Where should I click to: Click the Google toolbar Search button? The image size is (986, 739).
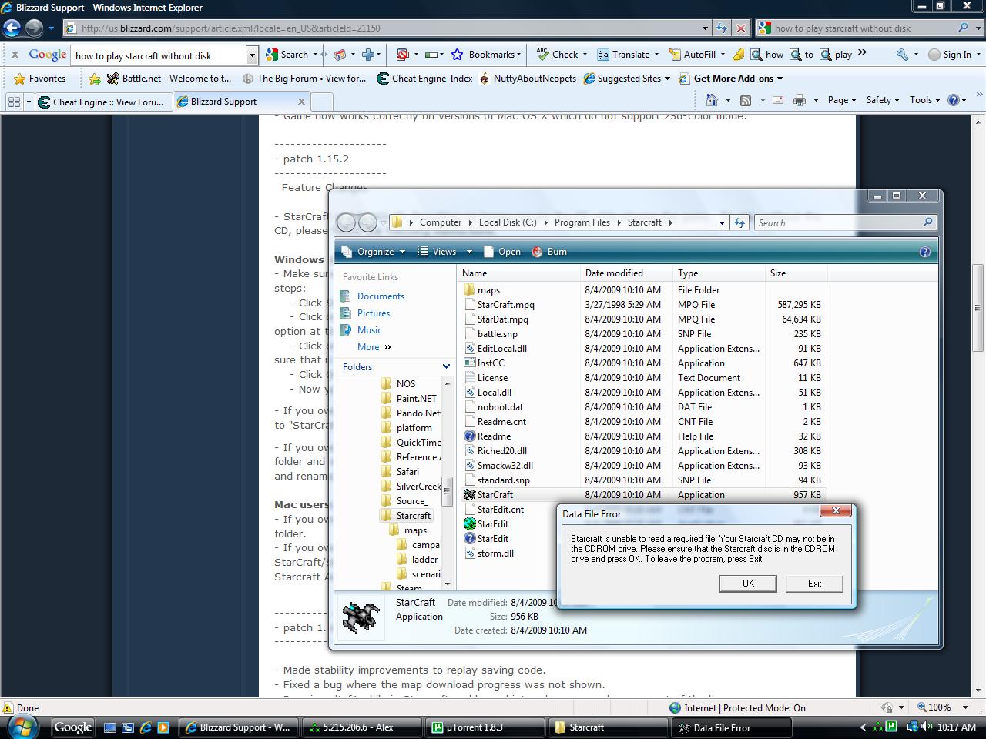(x=287, y=55)
